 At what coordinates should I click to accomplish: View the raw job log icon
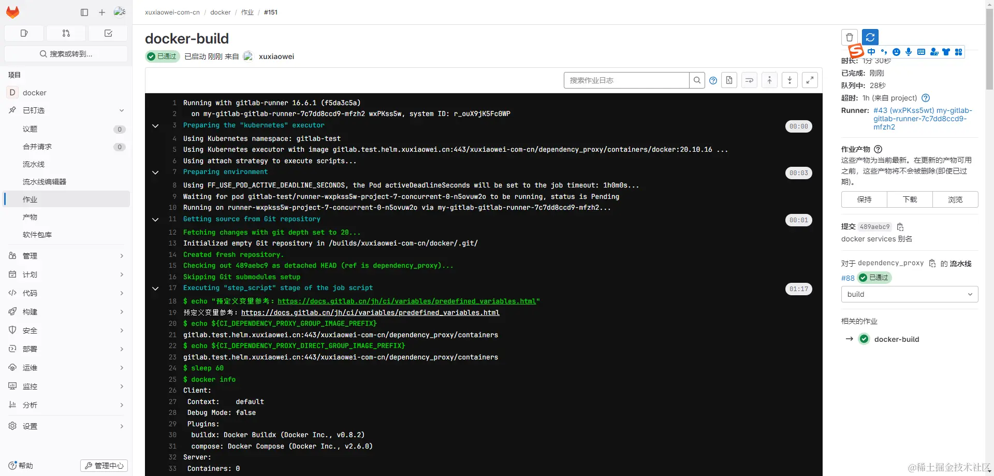(x=729, y=80)
